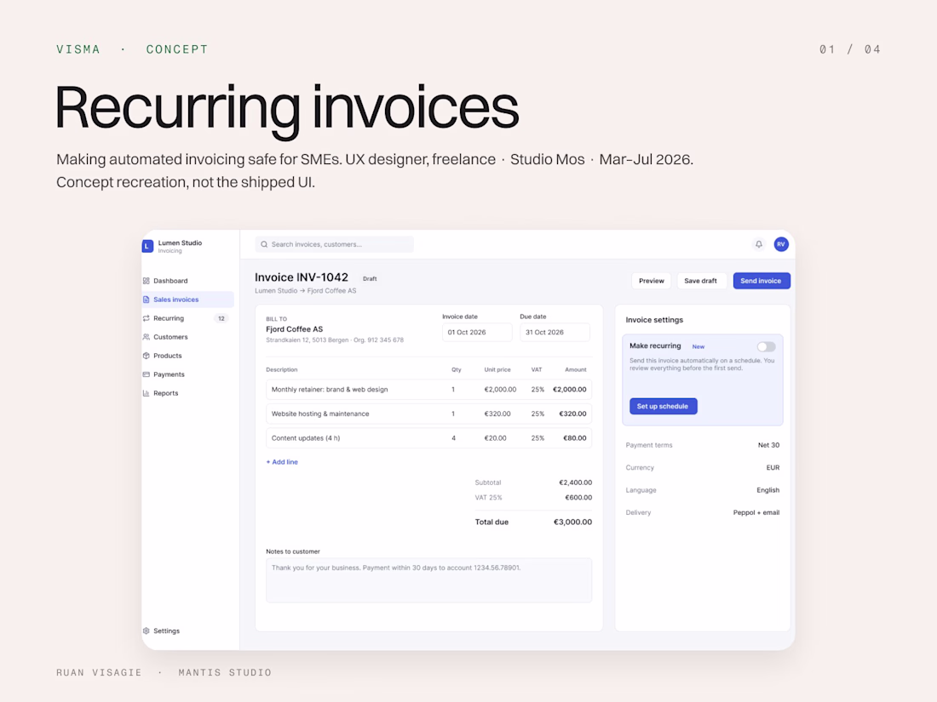Click the Invoice date field
Screen dimensions: 937x702
[x=477, y=332]
